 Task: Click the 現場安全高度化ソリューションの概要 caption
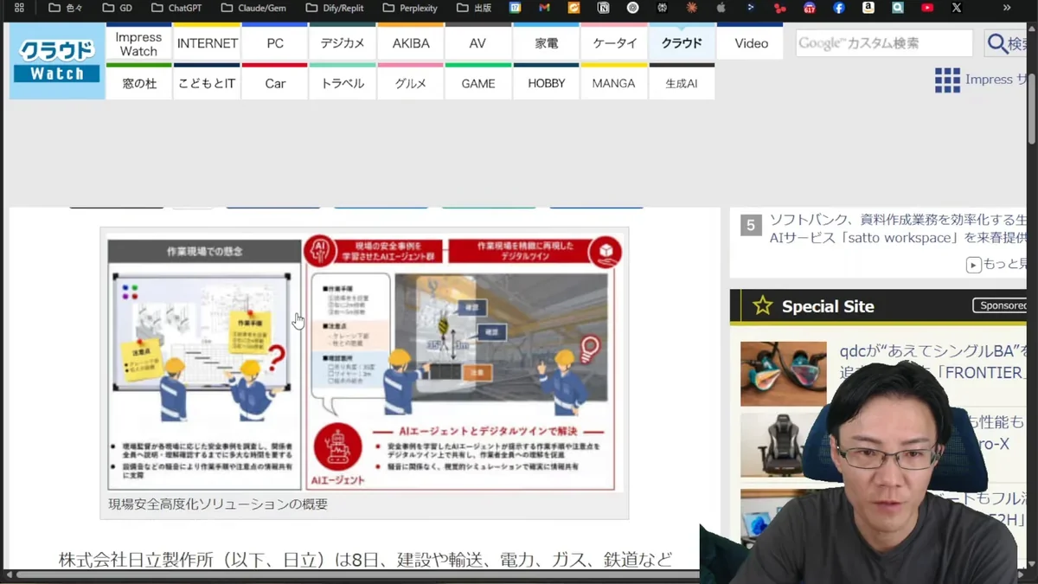(x=218, y=504)
